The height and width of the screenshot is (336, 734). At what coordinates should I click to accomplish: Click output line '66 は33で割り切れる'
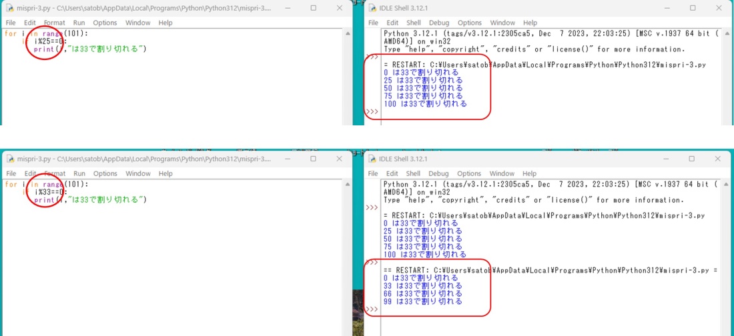pos(422,293)
